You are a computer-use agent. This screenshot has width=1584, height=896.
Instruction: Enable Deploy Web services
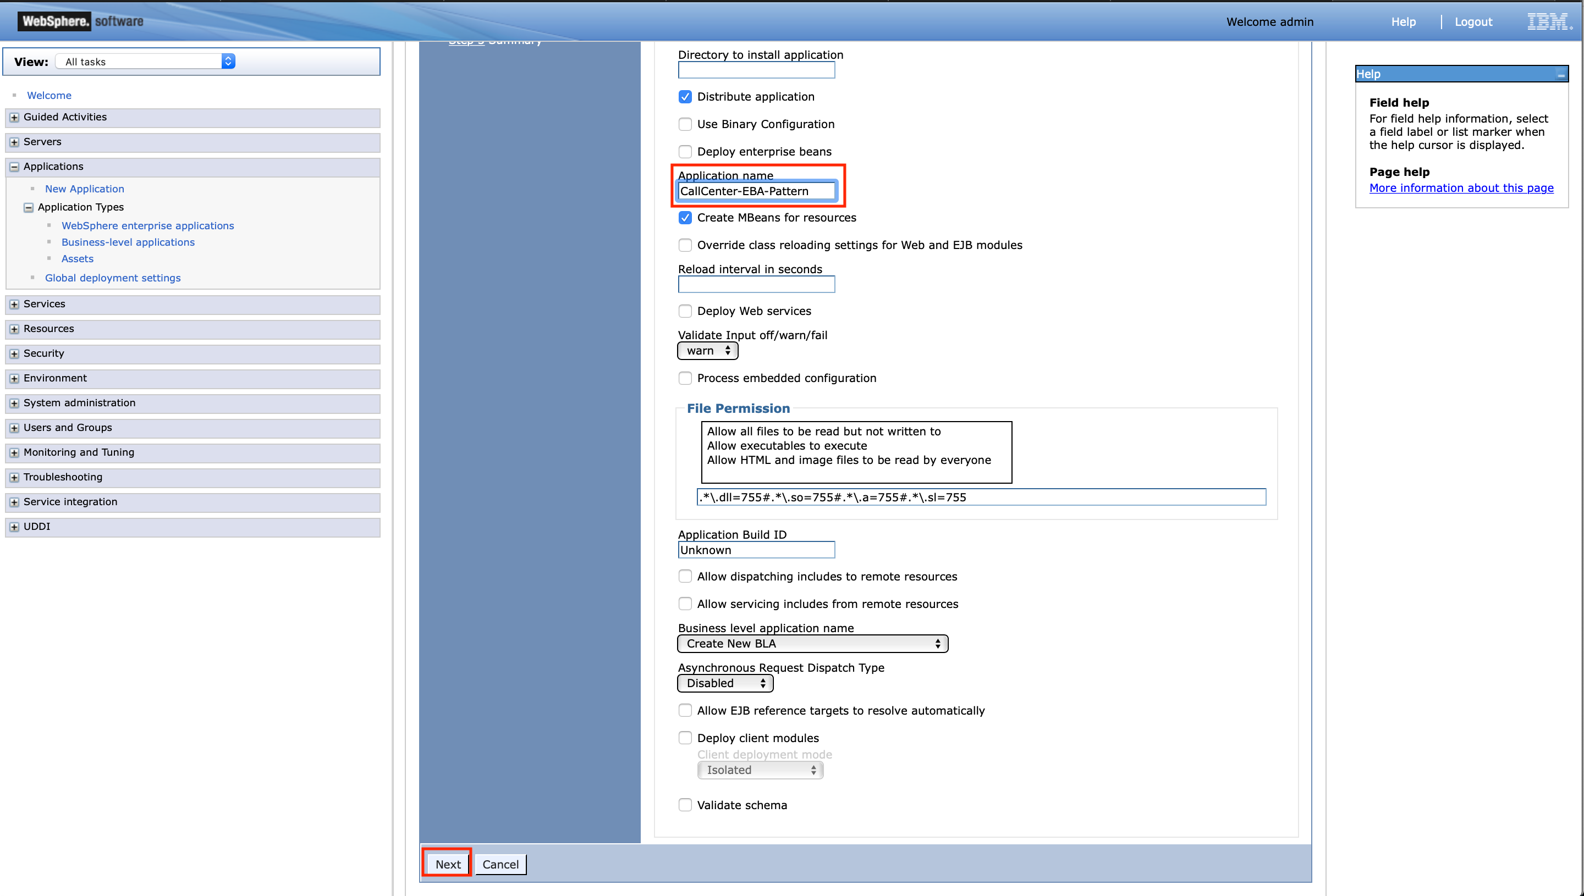[x=685, y=311]
